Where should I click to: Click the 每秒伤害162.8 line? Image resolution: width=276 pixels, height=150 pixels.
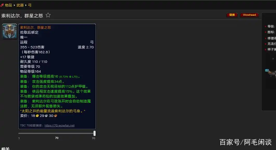35,52
